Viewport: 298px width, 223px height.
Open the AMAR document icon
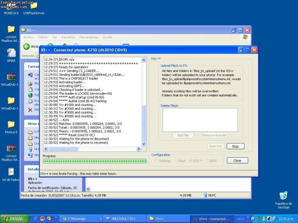pyautogui.click(x=11, y=53)
